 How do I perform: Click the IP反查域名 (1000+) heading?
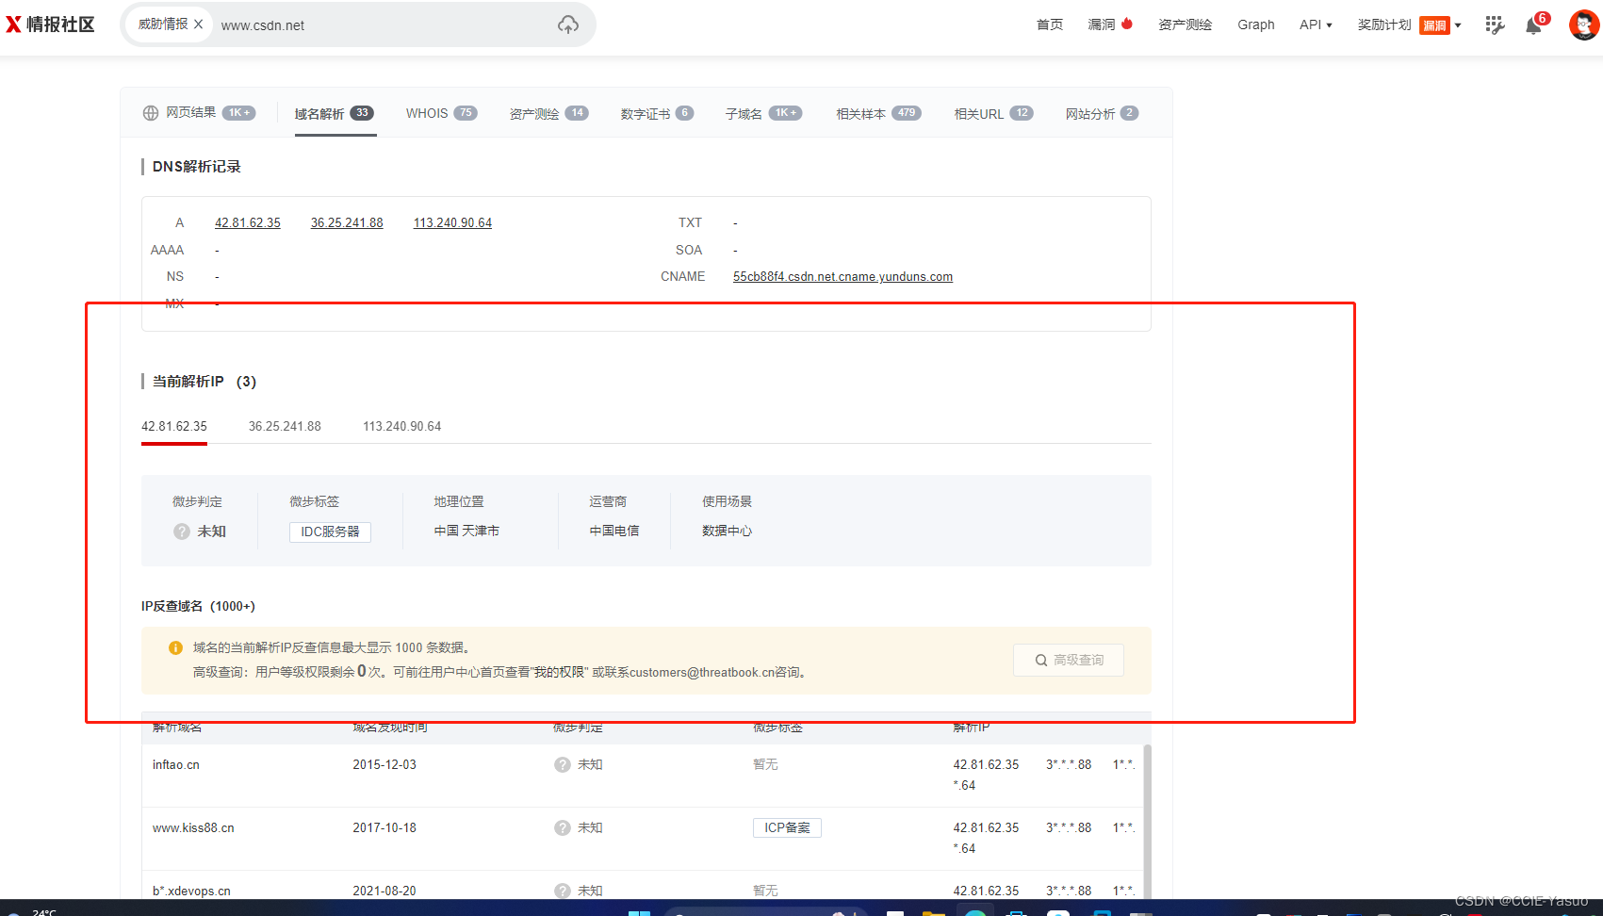198,607
